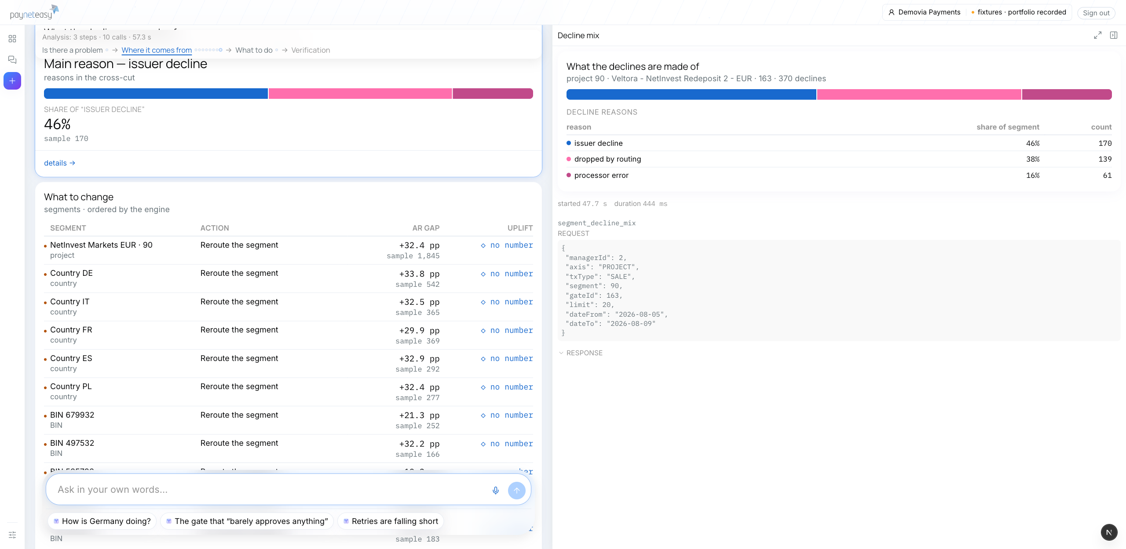This screenshot has height=549, width=1126.
Task: Open the chats icon in the sidebar
Action: [12, 60]
